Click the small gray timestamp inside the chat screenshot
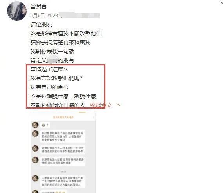The image size is (223, 193). [x=63, y=172]
